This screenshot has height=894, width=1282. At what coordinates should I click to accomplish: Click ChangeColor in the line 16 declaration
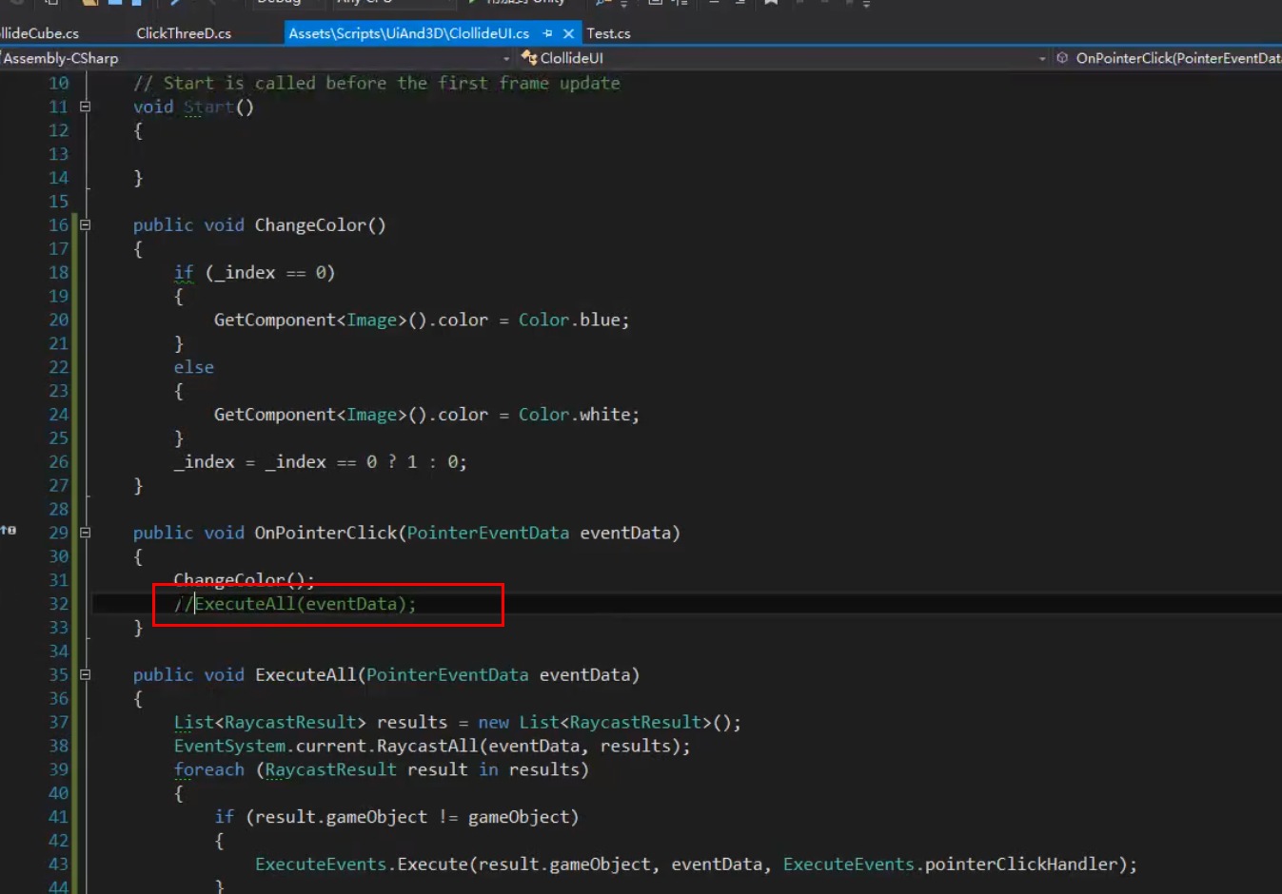point(310,225)
